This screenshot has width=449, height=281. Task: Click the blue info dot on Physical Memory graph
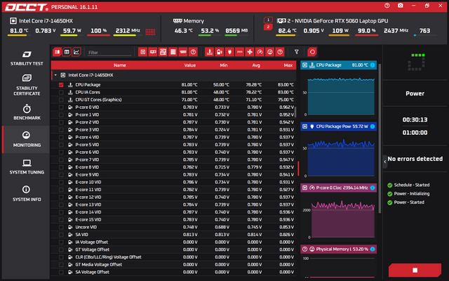tap(373, 249)
